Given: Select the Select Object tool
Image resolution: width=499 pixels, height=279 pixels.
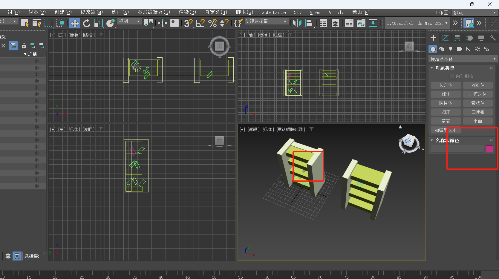Looking at the screenshot, I should 25,23.
